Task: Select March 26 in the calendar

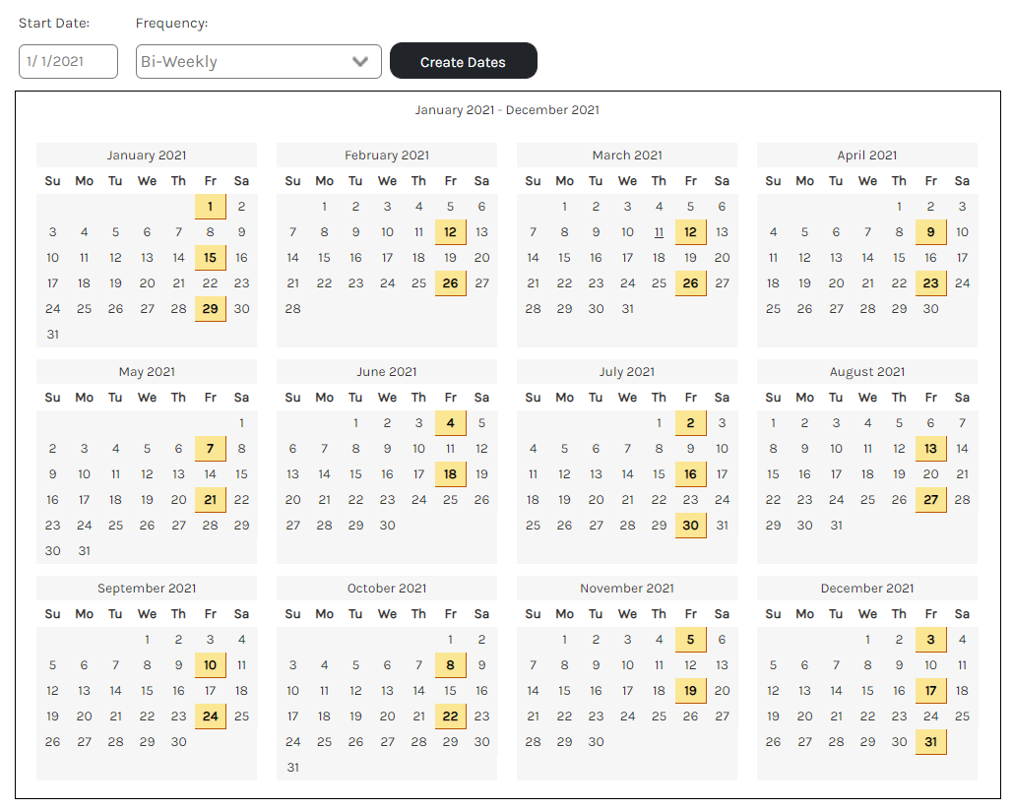Action: [x=690, y=282]
